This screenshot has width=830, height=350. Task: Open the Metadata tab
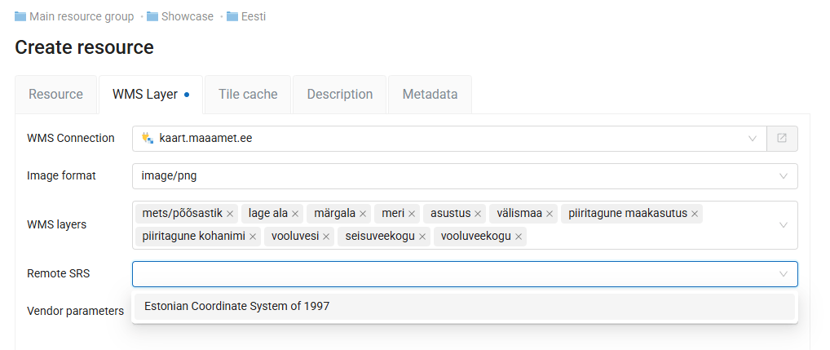click(x=430, y=95)
